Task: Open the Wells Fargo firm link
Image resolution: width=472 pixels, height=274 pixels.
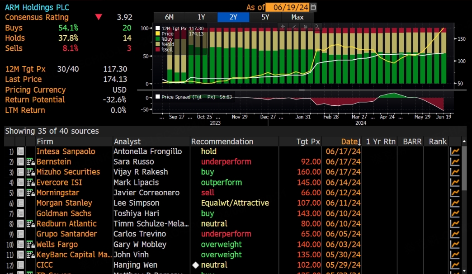Action: (x=57, y=245)
